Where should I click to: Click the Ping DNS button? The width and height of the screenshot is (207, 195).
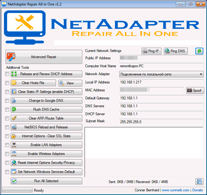pyautogui.click(x=176, y=51)
